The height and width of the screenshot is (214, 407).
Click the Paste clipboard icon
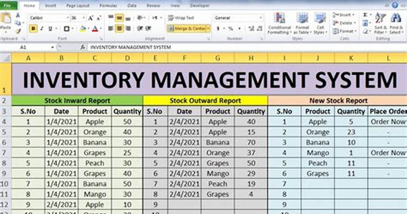(x=5, y=18)
